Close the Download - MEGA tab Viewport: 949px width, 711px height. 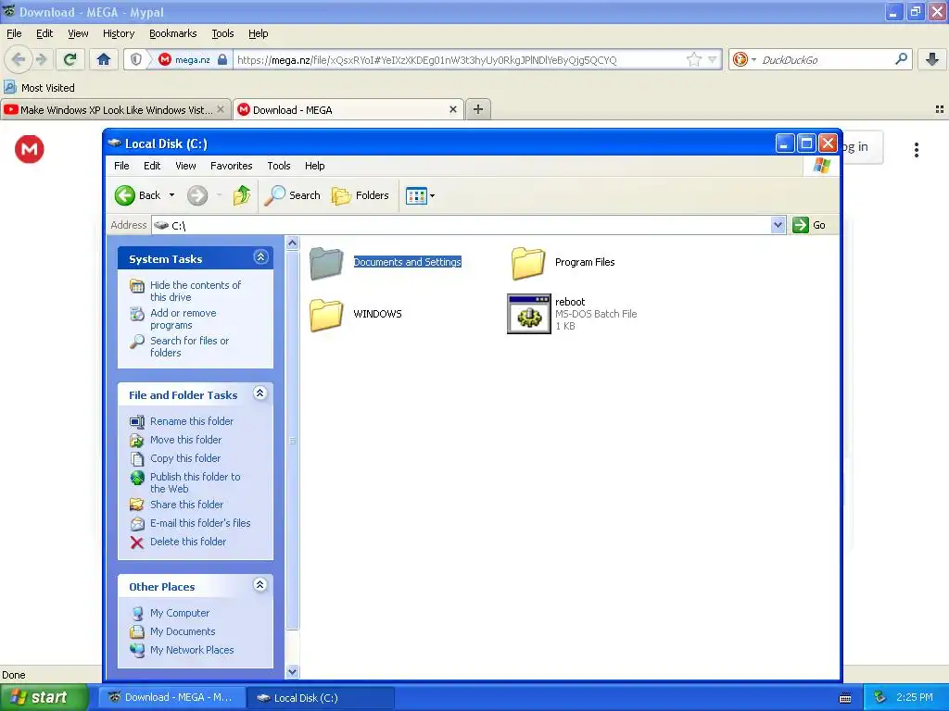click(x=452, y=109)
